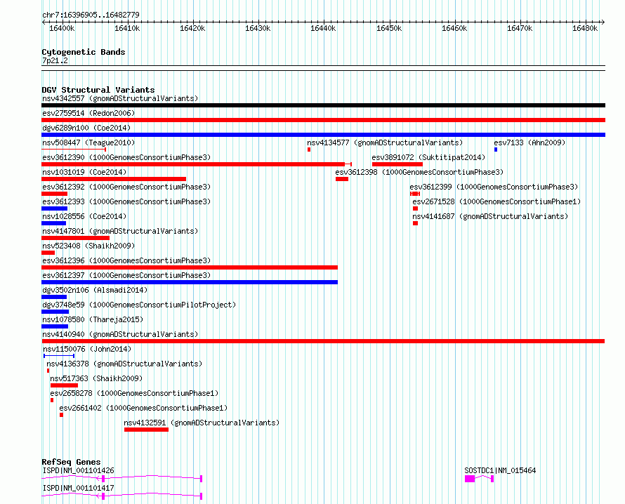Click the nsv4134577 gnomAD variant label

coord(385,142)
